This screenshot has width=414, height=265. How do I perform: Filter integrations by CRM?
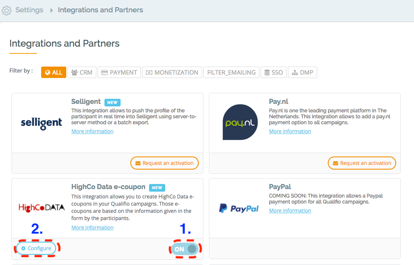point(82,73)
